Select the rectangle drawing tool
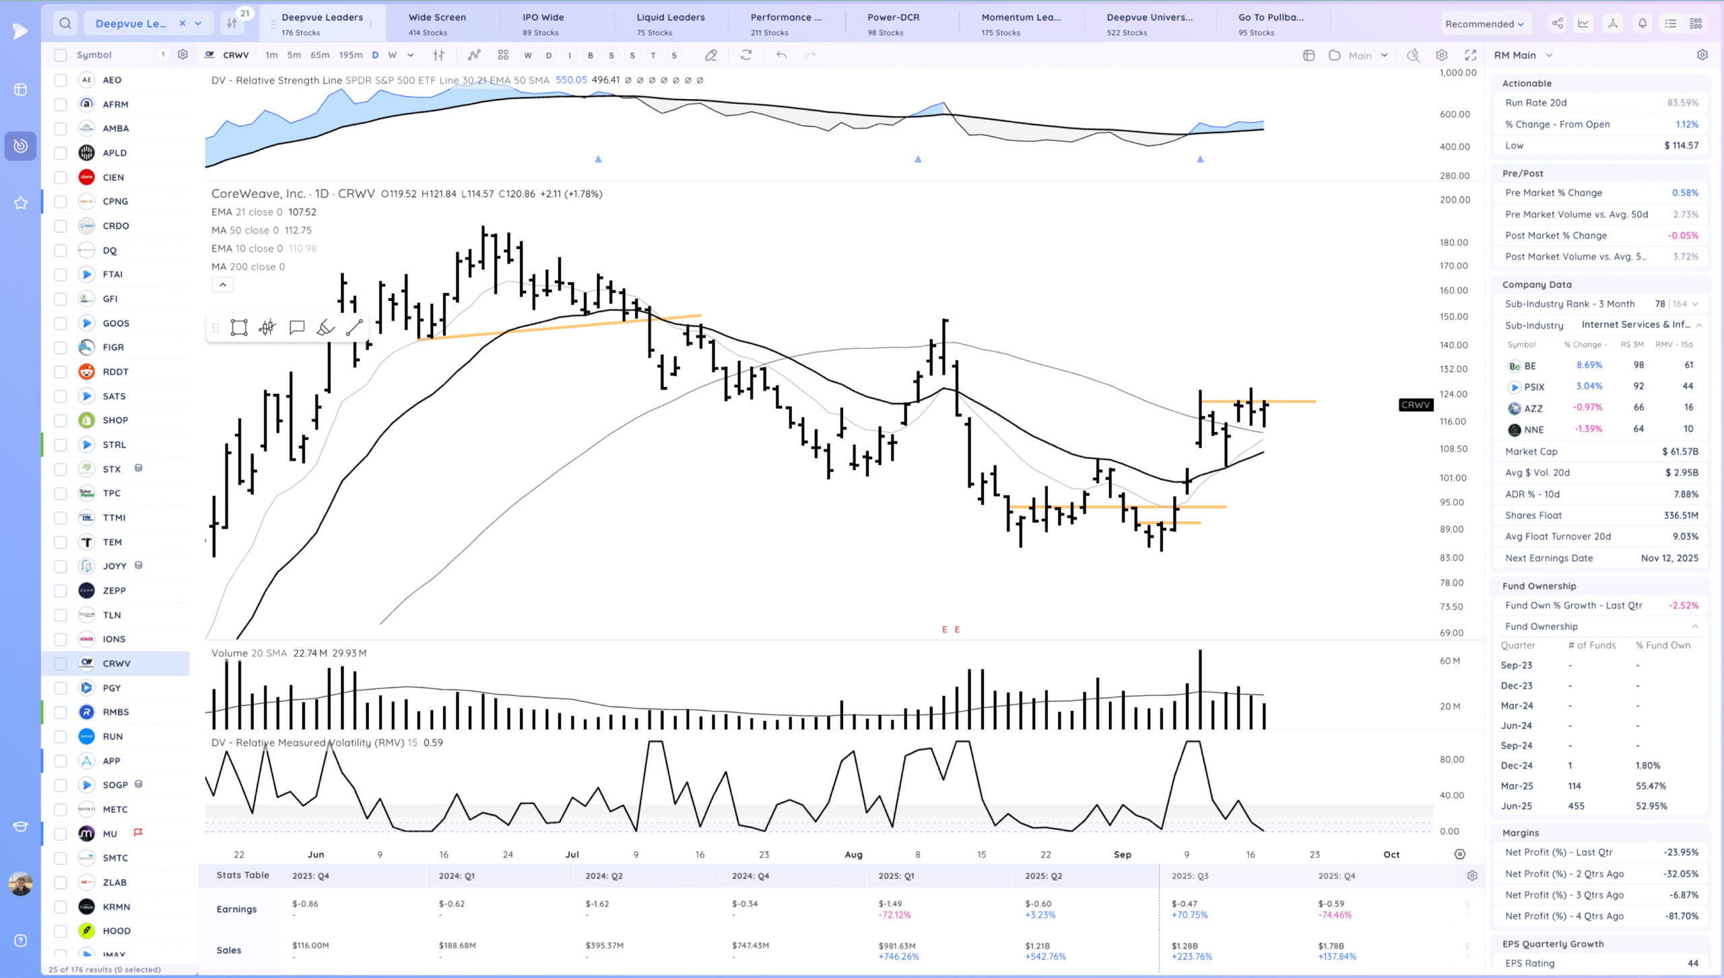Image resolution: width=1724 pixels, height=978 pixels. click(239, 328)
